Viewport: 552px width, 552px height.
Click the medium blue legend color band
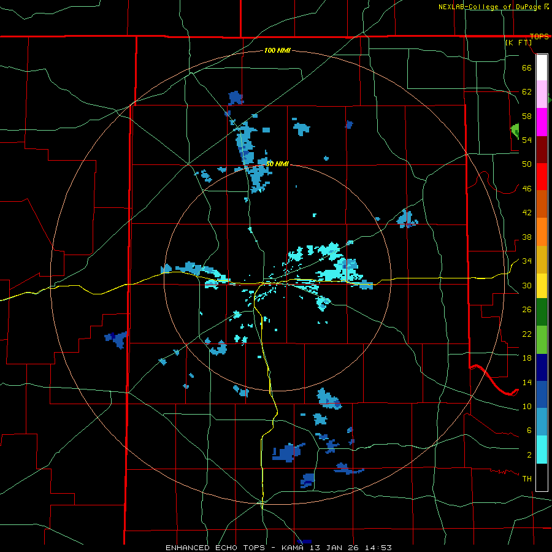tap(542, 394)
